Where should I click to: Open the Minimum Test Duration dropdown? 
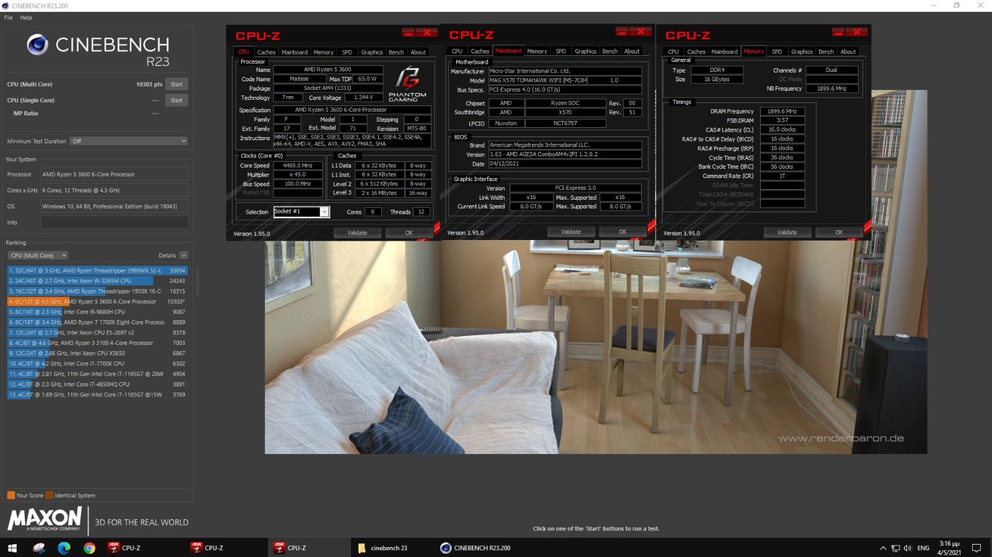(128, 141)
